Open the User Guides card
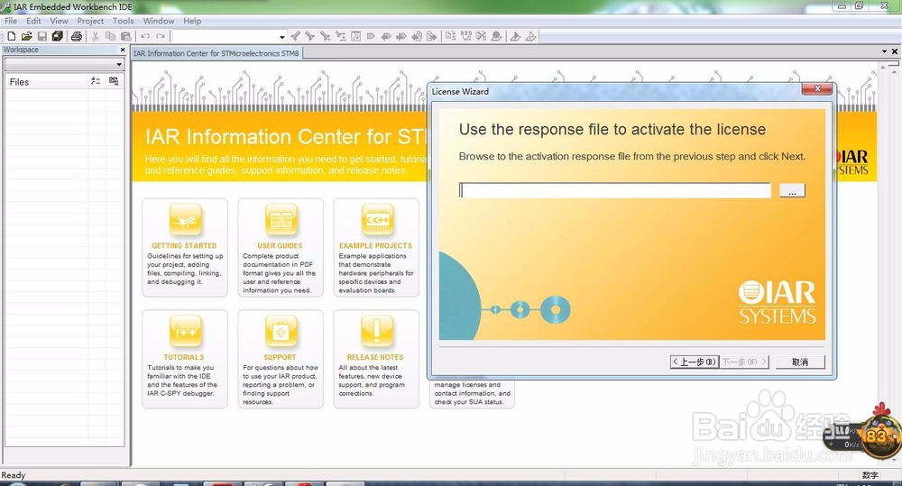 [281, 247]
